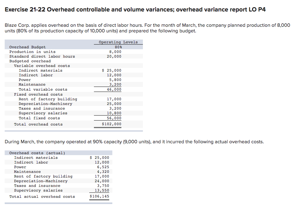
Task: Click the actual Taxes and insurance 3,750
Action: 103,186
